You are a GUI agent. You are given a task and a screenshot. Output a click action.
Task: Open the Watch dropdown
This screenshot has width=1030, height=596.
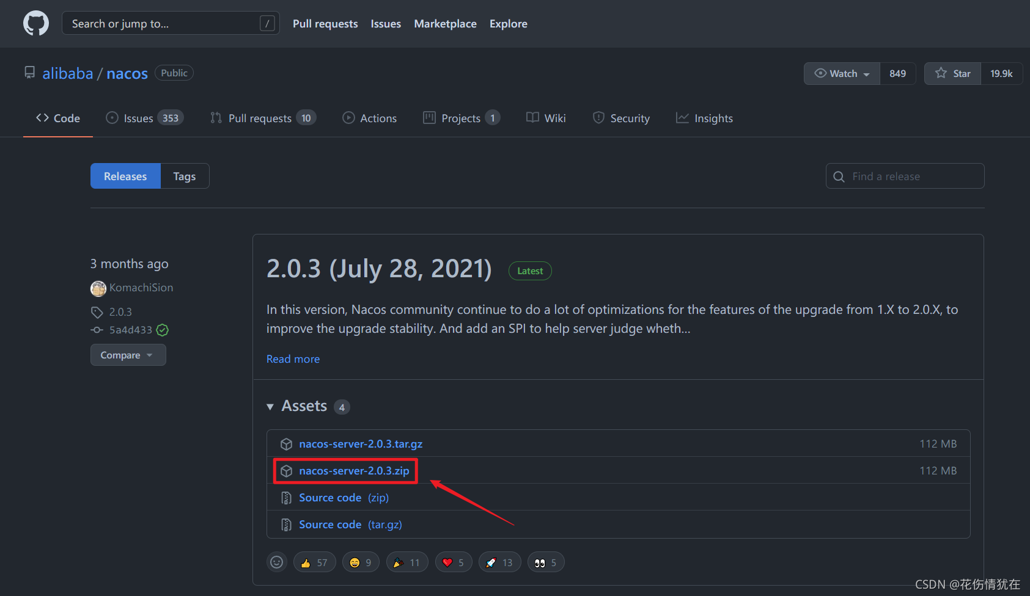pyautogui.click(x=842, y=73)
